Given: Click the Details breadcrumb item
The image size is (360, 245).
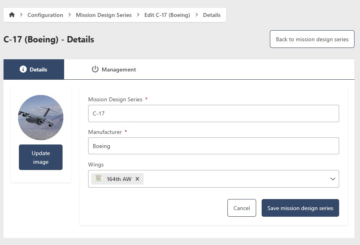Looking at the screenshot, I should tap(212, 15).
